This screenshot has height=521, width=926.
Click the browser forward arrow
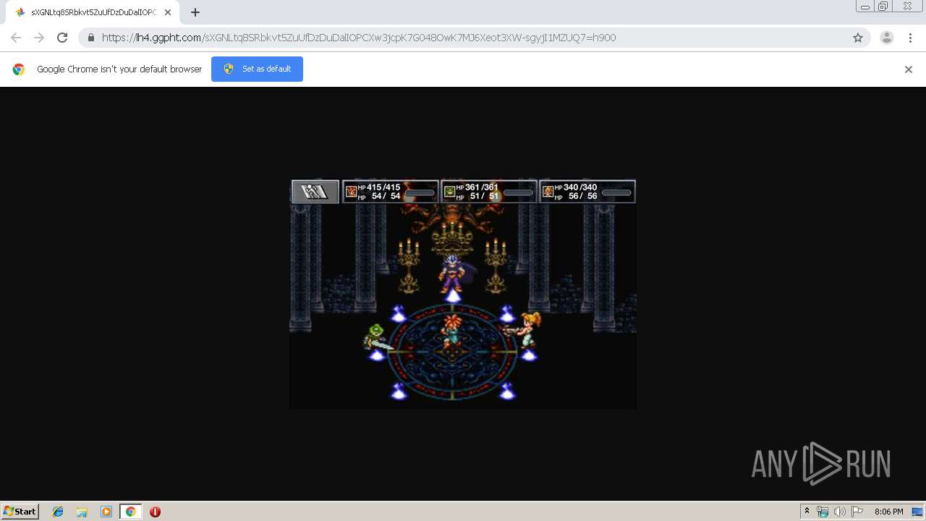coord(39,38)
